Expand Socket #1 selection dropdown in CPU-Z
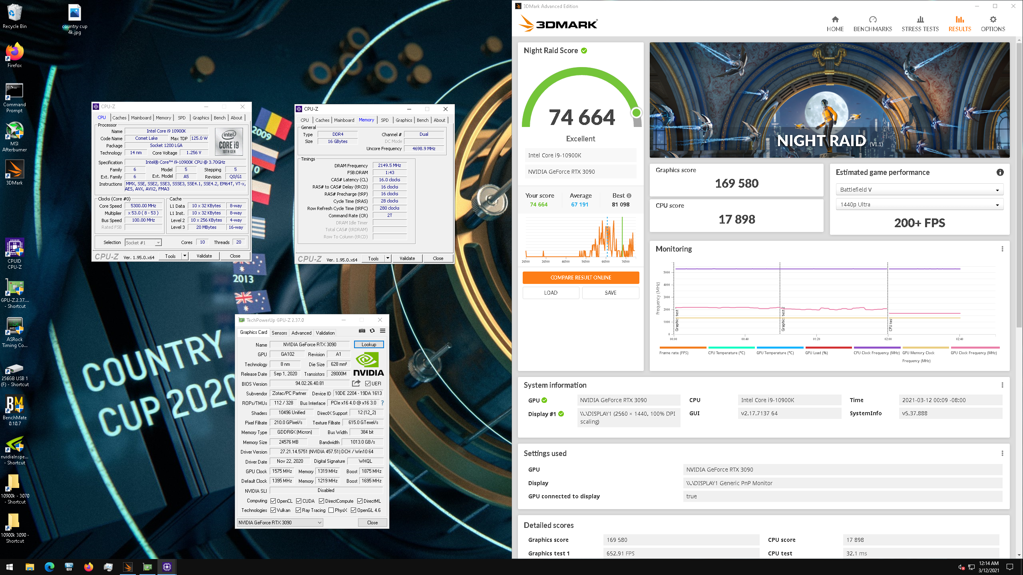Viewport: 1023px width, 575px height. pyautogui.click(x=143, y=242)
